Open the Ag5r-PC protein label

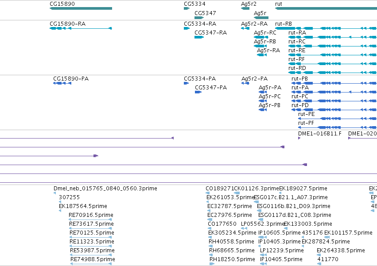coord(269,96)
